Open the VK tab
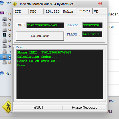 pos(100,11)
